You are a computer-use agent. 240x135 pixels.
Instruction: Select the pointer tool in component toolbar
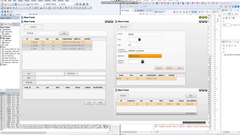tap(3, 7)
